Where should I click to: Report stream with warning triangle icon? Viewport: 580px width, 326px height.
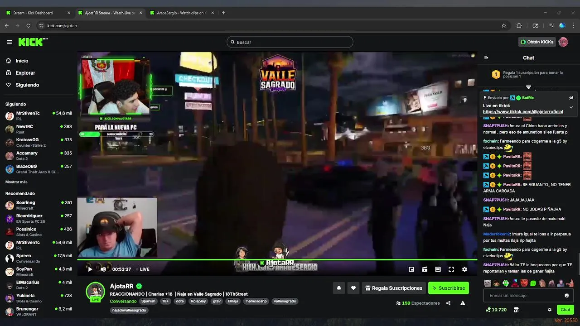pyautogui.click(x=463, y=303)
